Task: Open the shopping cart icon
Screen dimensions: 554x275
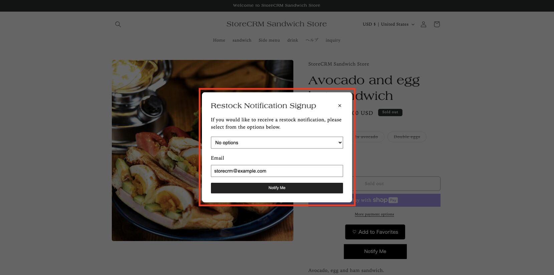Action: point(437,24)
